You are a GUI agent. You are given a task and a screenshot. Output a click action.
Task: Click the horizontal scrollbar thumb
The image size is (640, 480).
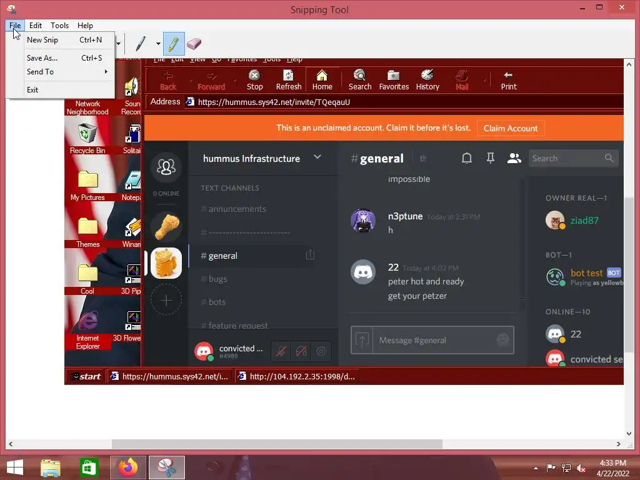[277, 444]
